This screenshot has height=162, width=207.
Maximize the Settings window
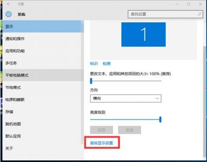point(189,4)
